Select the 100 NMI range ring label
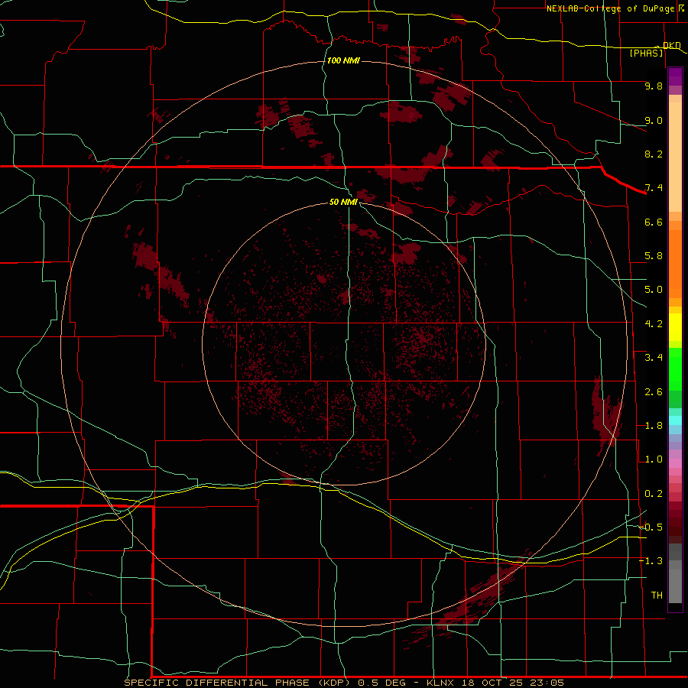 [x=343, y=60]
